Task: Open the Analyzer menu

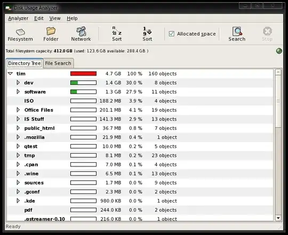Action: pyautogui.click(x=18, y=18)
